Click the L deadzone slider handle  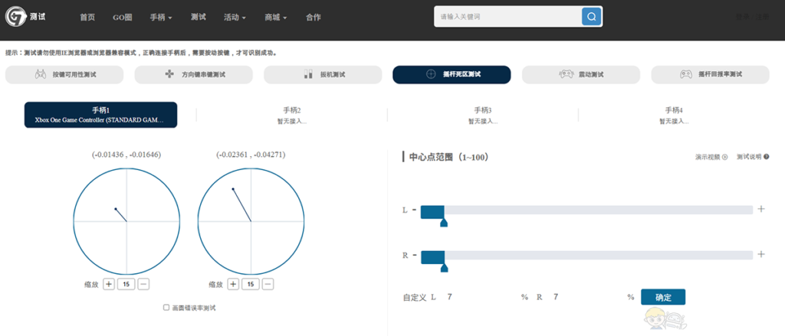(443, 223)
